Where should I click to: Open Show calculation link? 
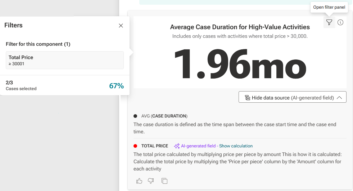click(236, 146)
